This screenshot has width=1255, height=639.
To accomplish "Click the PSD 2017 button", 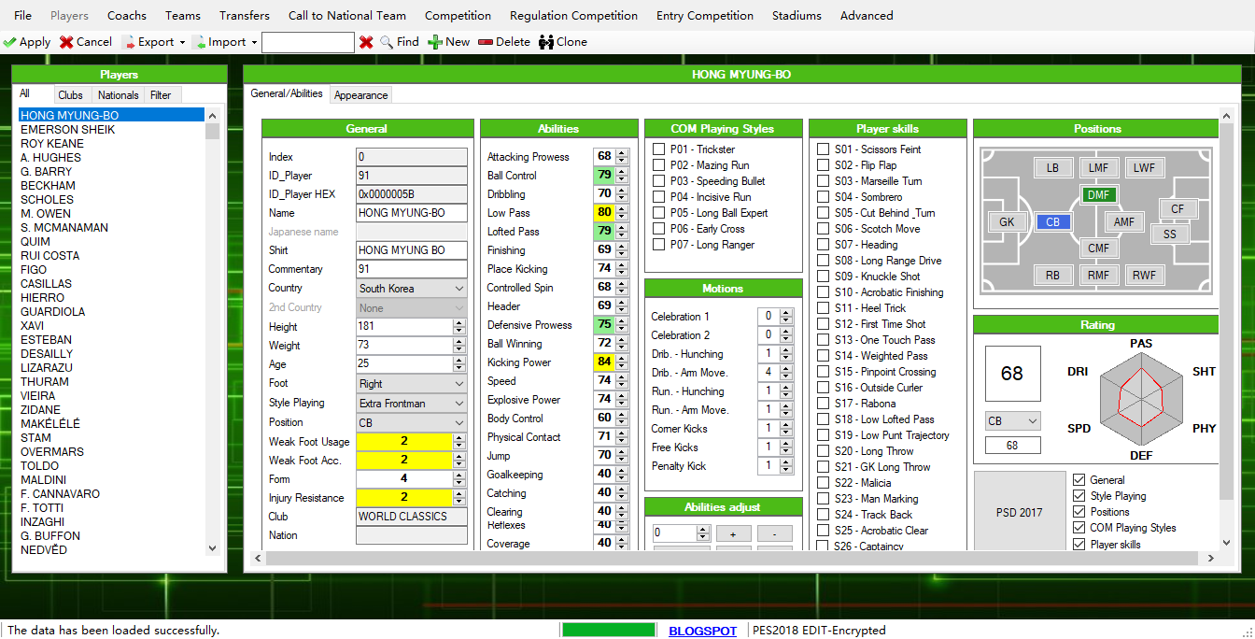I will 1020,512.
